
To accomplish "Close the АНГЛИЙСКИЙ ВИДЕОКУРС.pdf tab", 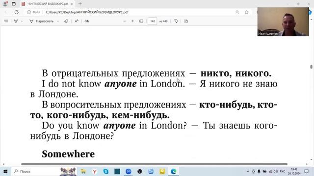I will point(72,4).
